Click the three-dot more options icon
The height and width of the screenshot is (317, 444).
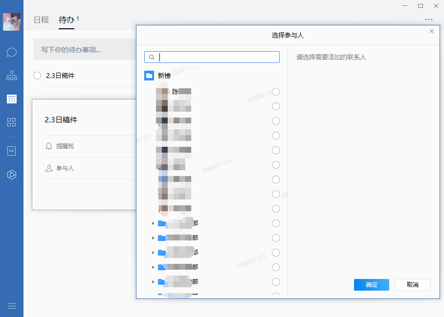tap(429, 20)
